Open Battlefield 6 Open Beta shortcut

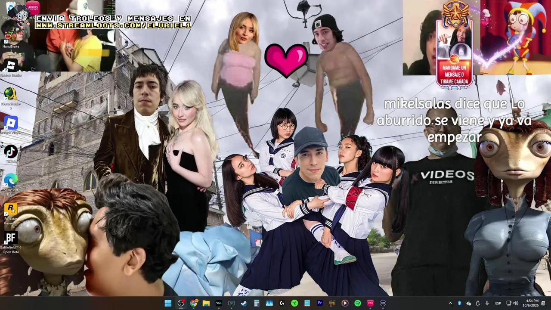tap(10, 243)
